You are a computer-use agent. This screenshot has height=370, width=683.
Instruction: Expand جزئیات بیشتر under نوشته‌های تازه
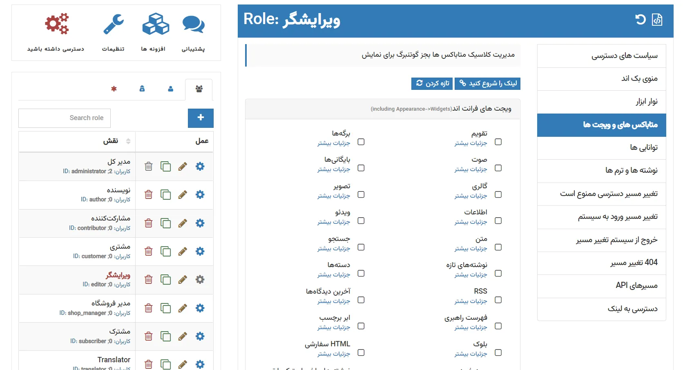[471, 274]
